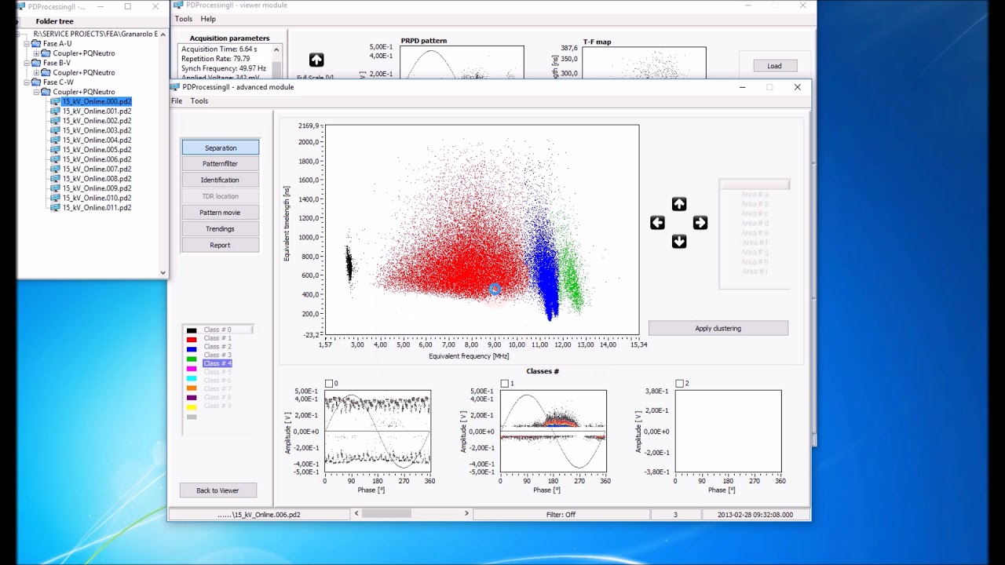Click file icon of 15_kV_Online.007.pd2
Viewport: 1005px width, 565px height.
tap(55, 169)
